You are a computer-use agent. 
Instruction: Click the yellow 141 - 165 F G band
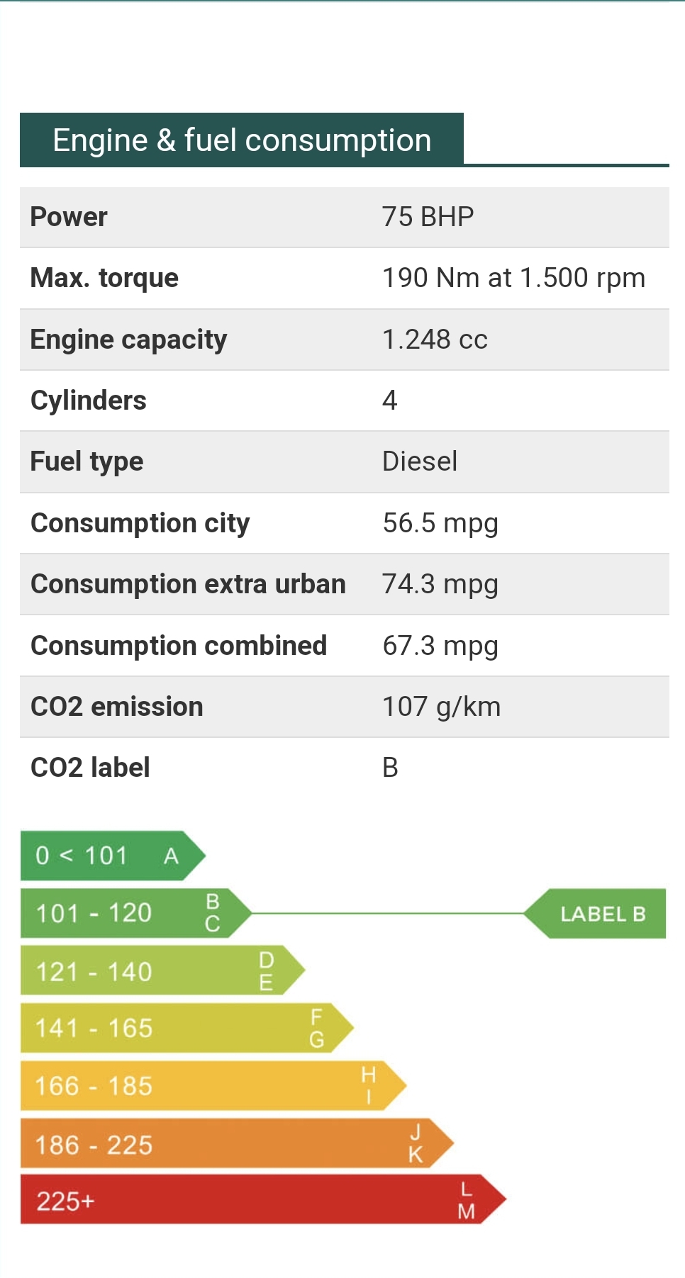[x=177, y=1028]
